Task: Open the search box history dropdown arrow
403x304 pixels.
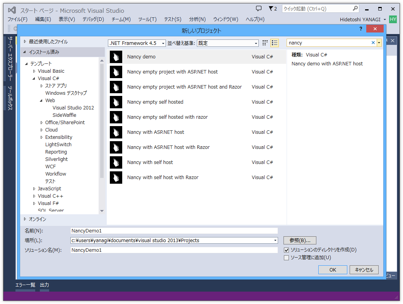Action: pyautogui.click(x=379, y=43)
